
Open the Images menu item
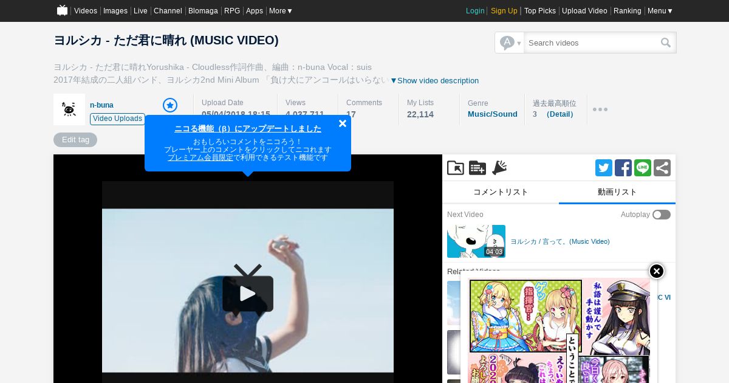115,11
